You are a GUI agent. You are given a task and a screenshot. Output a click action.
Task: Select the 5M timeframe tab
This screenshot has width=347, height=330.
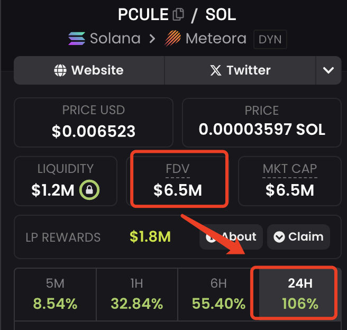coord(56,294)
